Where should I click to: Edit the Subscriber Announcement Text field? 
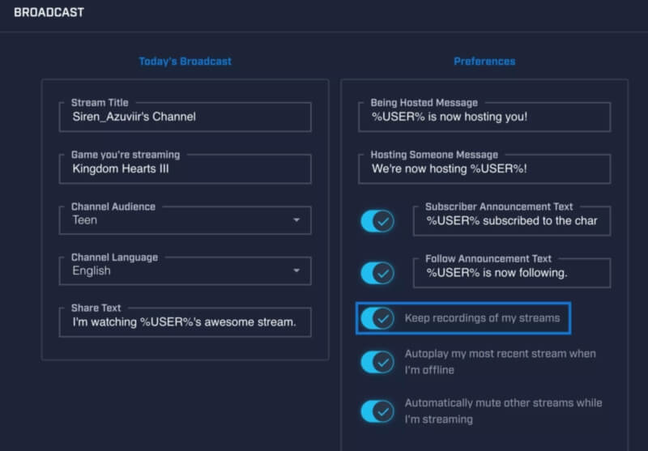[512, 220]
